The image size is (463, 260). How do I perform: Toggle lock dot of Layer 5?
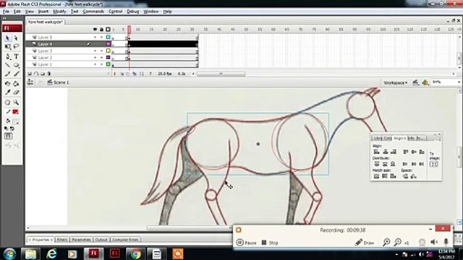click(x=101, y=37)
